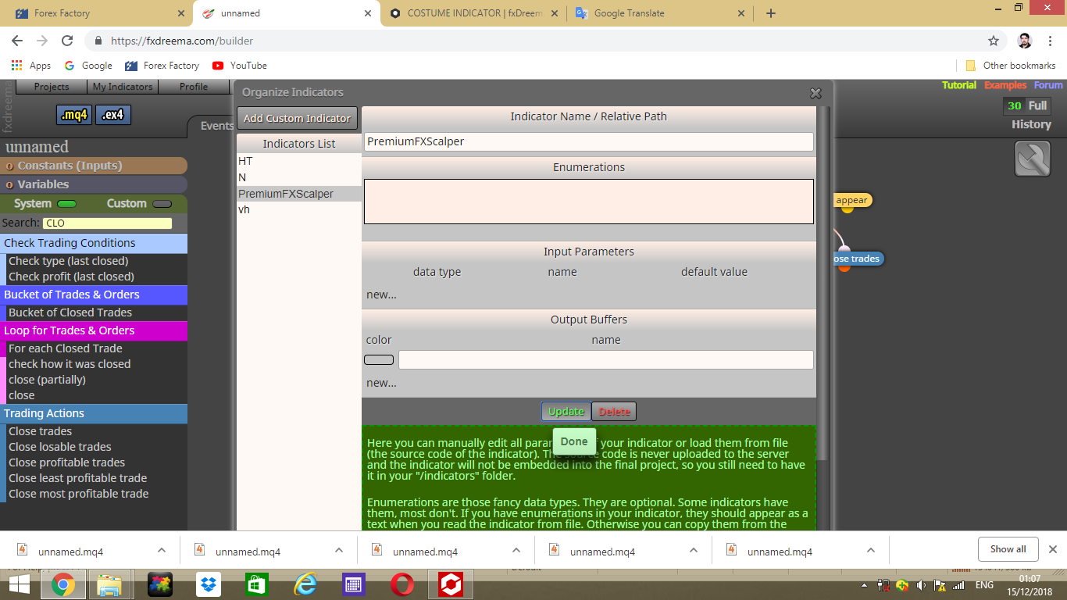This screenshot has width=1067, height=600.
Task: Reload the fxDreema page
Action: point(67,41)
